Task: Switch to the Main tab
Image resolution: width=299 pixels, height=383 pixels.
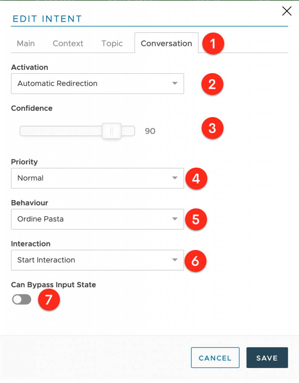Action: coord(26,43)
